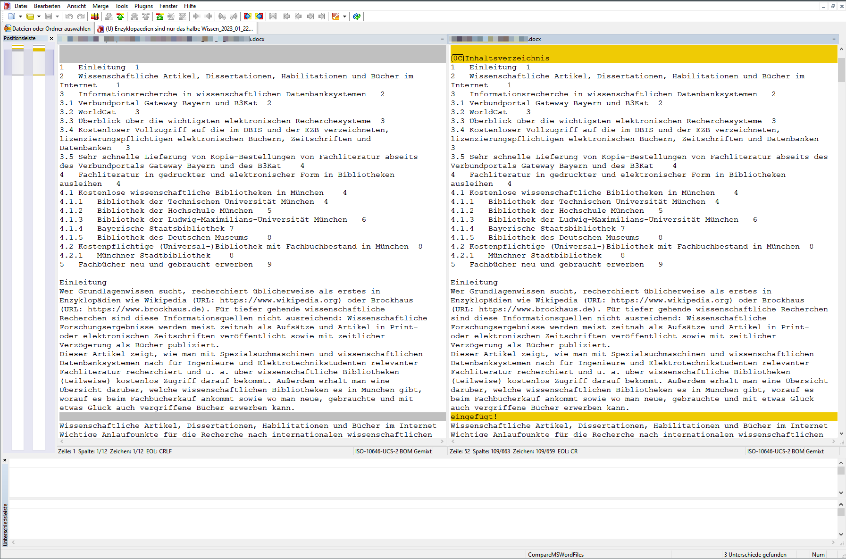Click the blue All left arrow icon

pyautogui.click(x=259, y=17)
